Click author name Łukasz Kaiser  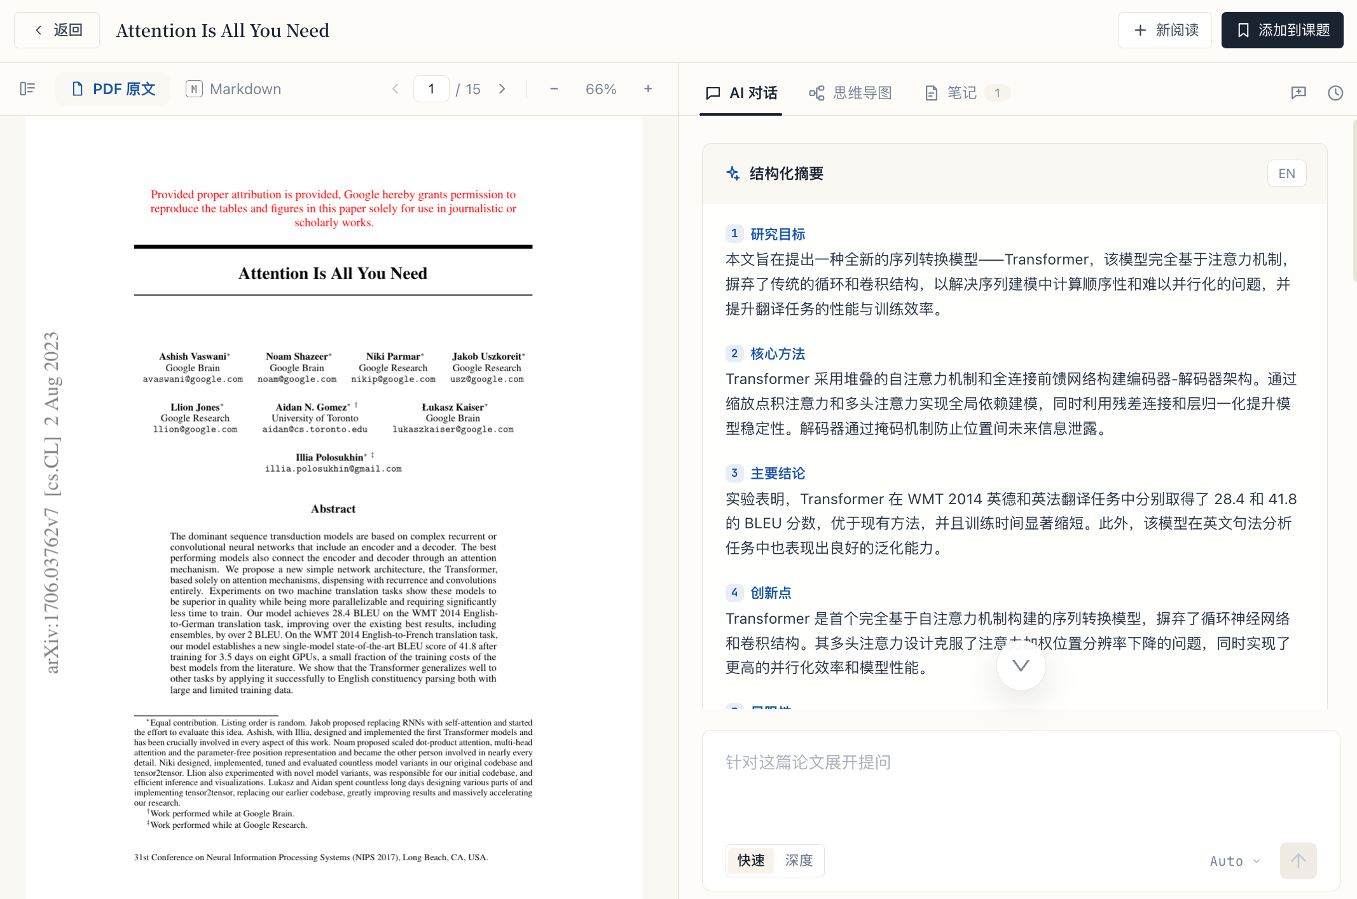[454, 407]
